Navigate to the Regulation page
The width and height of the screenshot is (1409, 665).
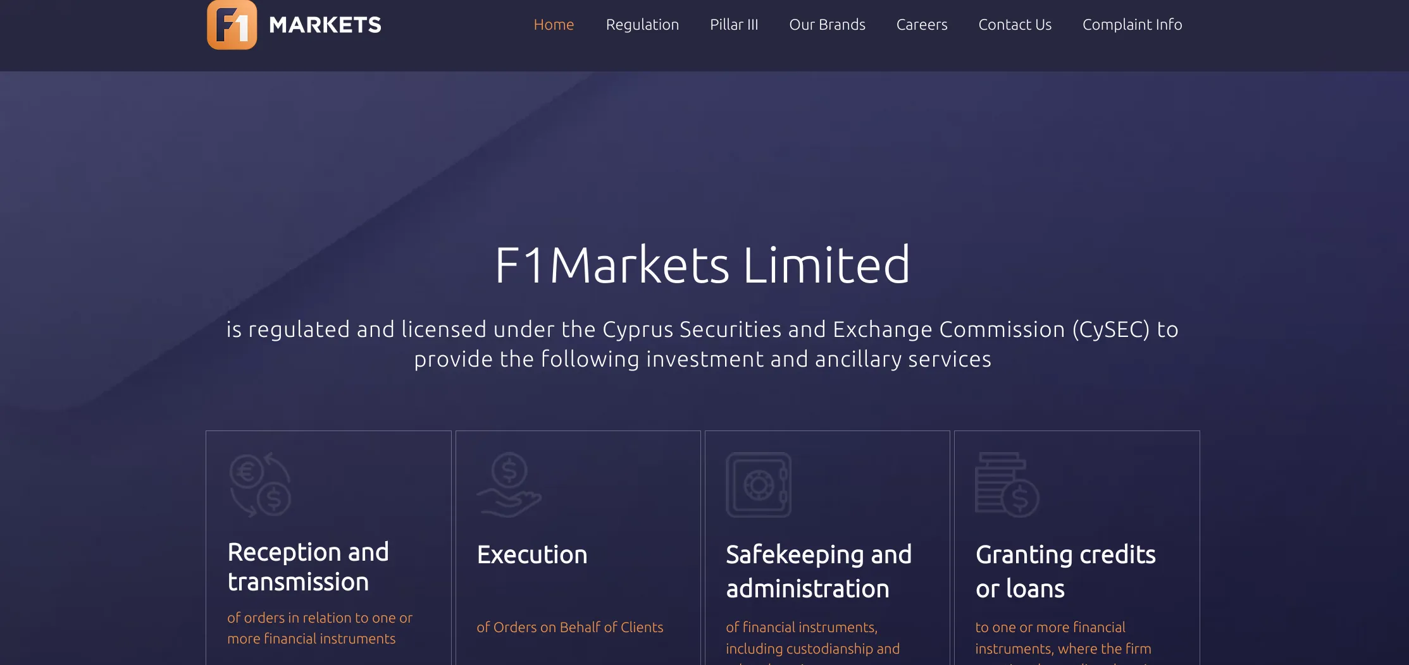pos(642,24)
